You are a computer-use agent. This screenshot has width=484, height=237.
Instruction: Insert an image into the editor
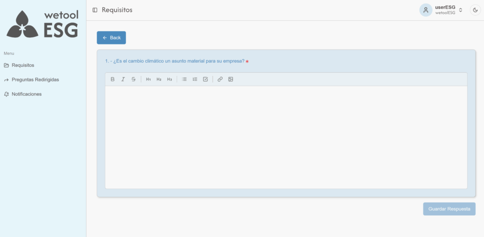tap(231, 79)
